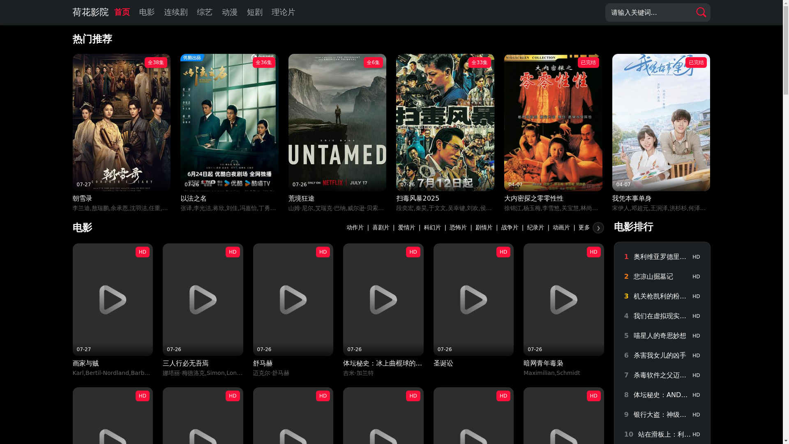Filter movies by 剧情片 category

click(484, 228)
